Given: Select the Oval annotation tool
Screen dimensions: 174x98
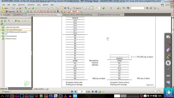Looking at the screenshot, I should tap(45, 11).
